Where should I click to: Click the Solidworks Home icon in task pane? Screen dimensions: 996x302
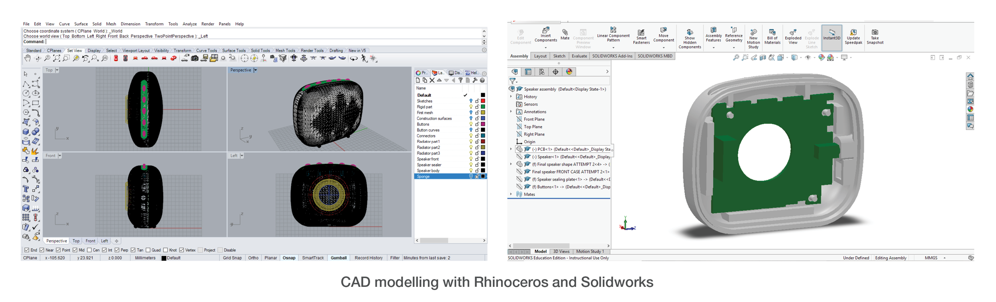click(970, 76)
